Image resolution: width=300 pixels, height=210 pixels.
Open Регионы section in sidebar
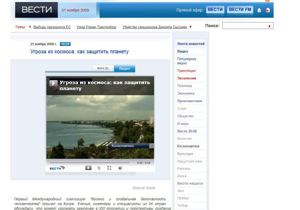pyautogui.click(x=184, y=169)
